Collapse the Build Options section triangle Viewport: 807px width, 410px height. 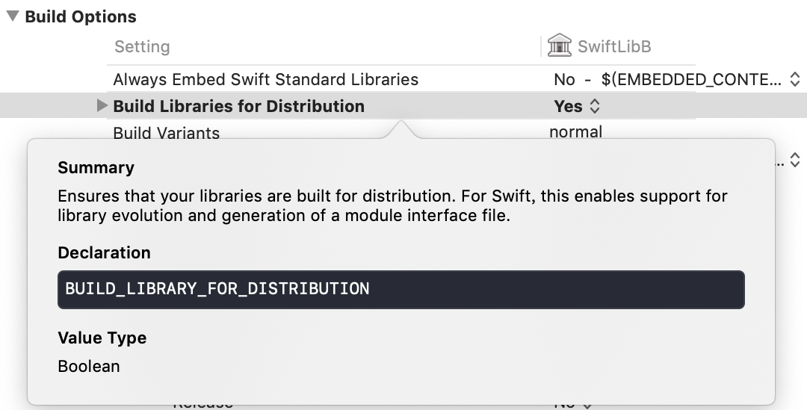coord(13,16)
